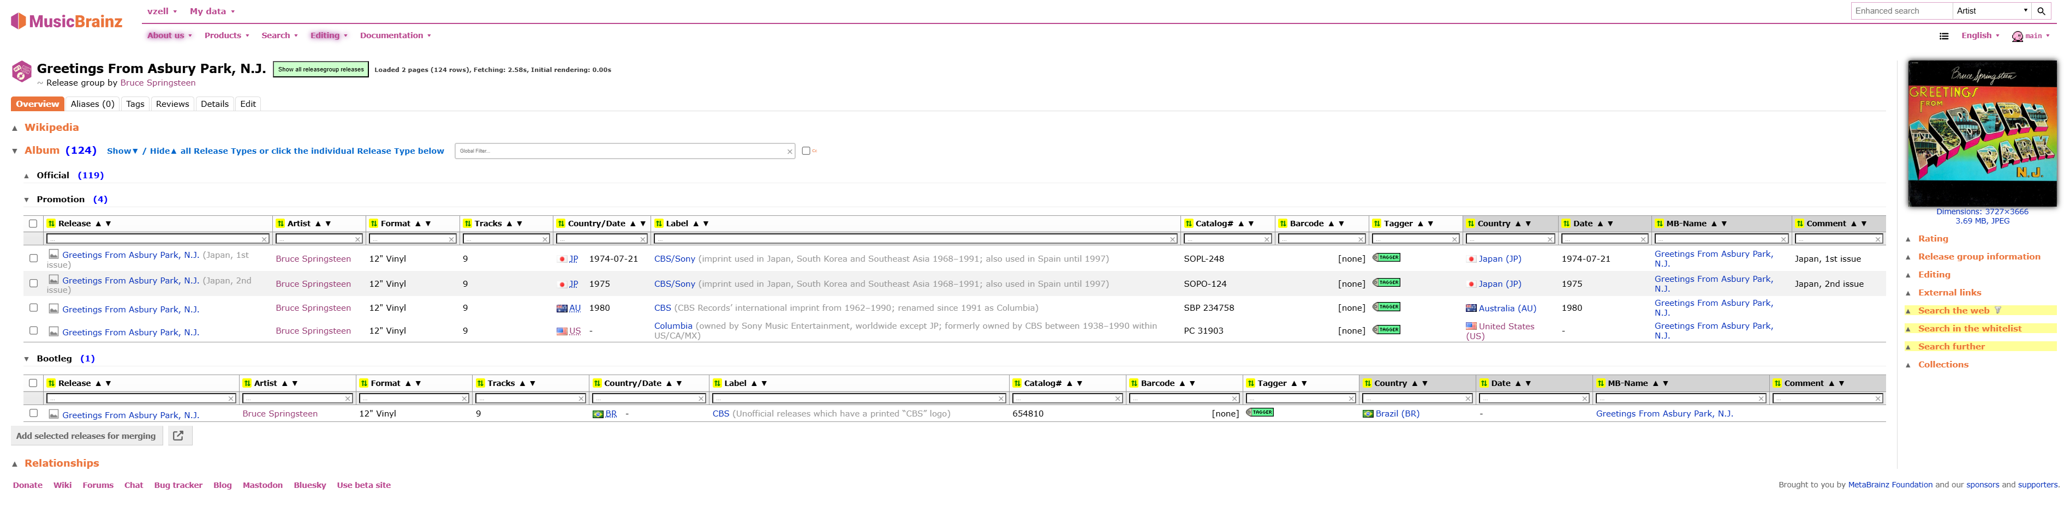Check the select-all checkbox in Bootleg table header
The image size is (2064, 519).
coord(33,384)
